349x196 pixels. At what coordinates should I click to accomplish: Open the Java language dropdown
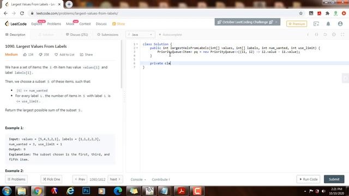[140, 35]
